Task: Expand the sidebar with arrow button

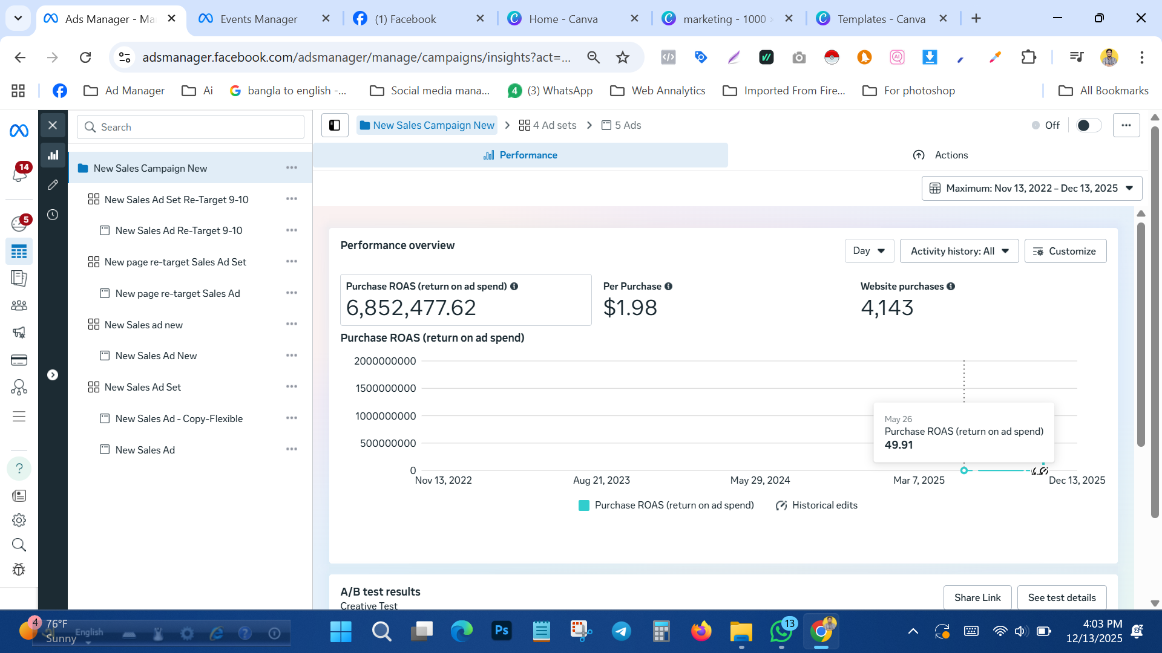Action: (53, 375)
